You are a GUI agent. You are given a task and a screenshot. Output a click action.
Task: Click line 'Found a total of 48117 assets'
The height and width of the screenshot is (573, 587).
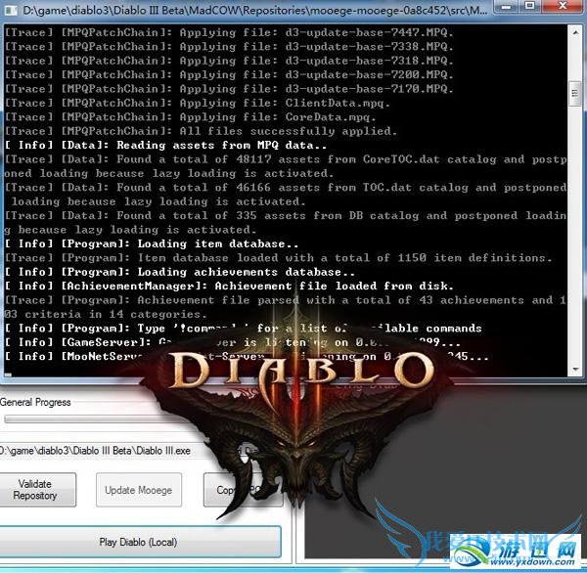(286, 166)
